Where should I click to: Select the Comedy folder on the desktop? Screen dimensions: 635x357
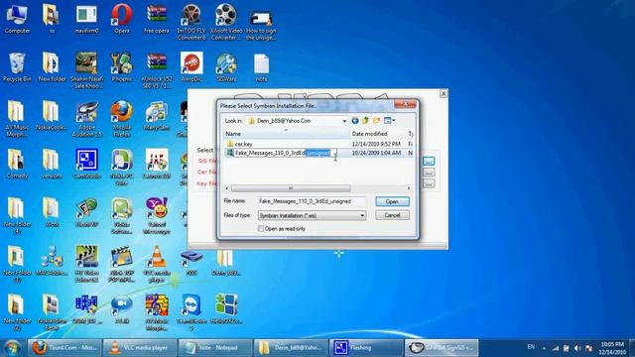[x=17, y=165]
